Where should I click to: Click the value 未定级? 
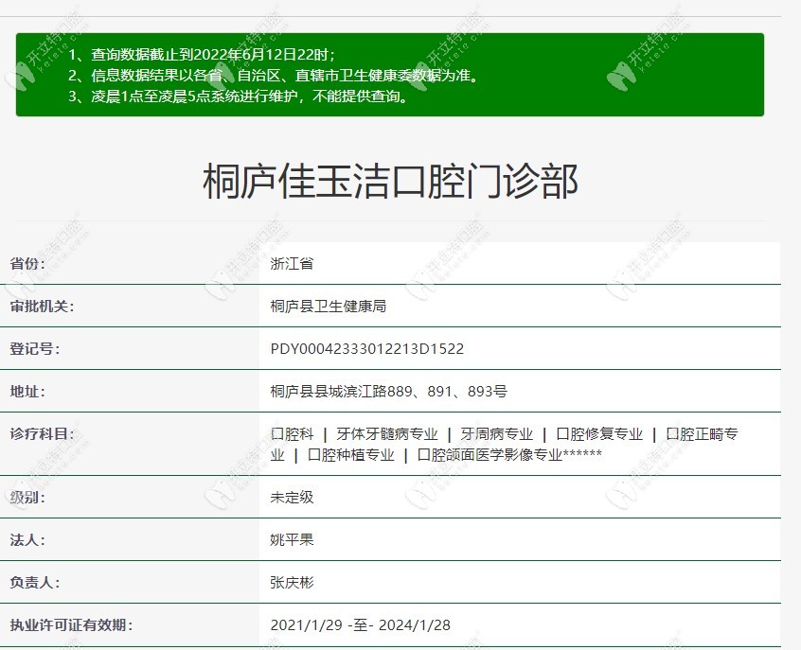[x=292, y=498]
